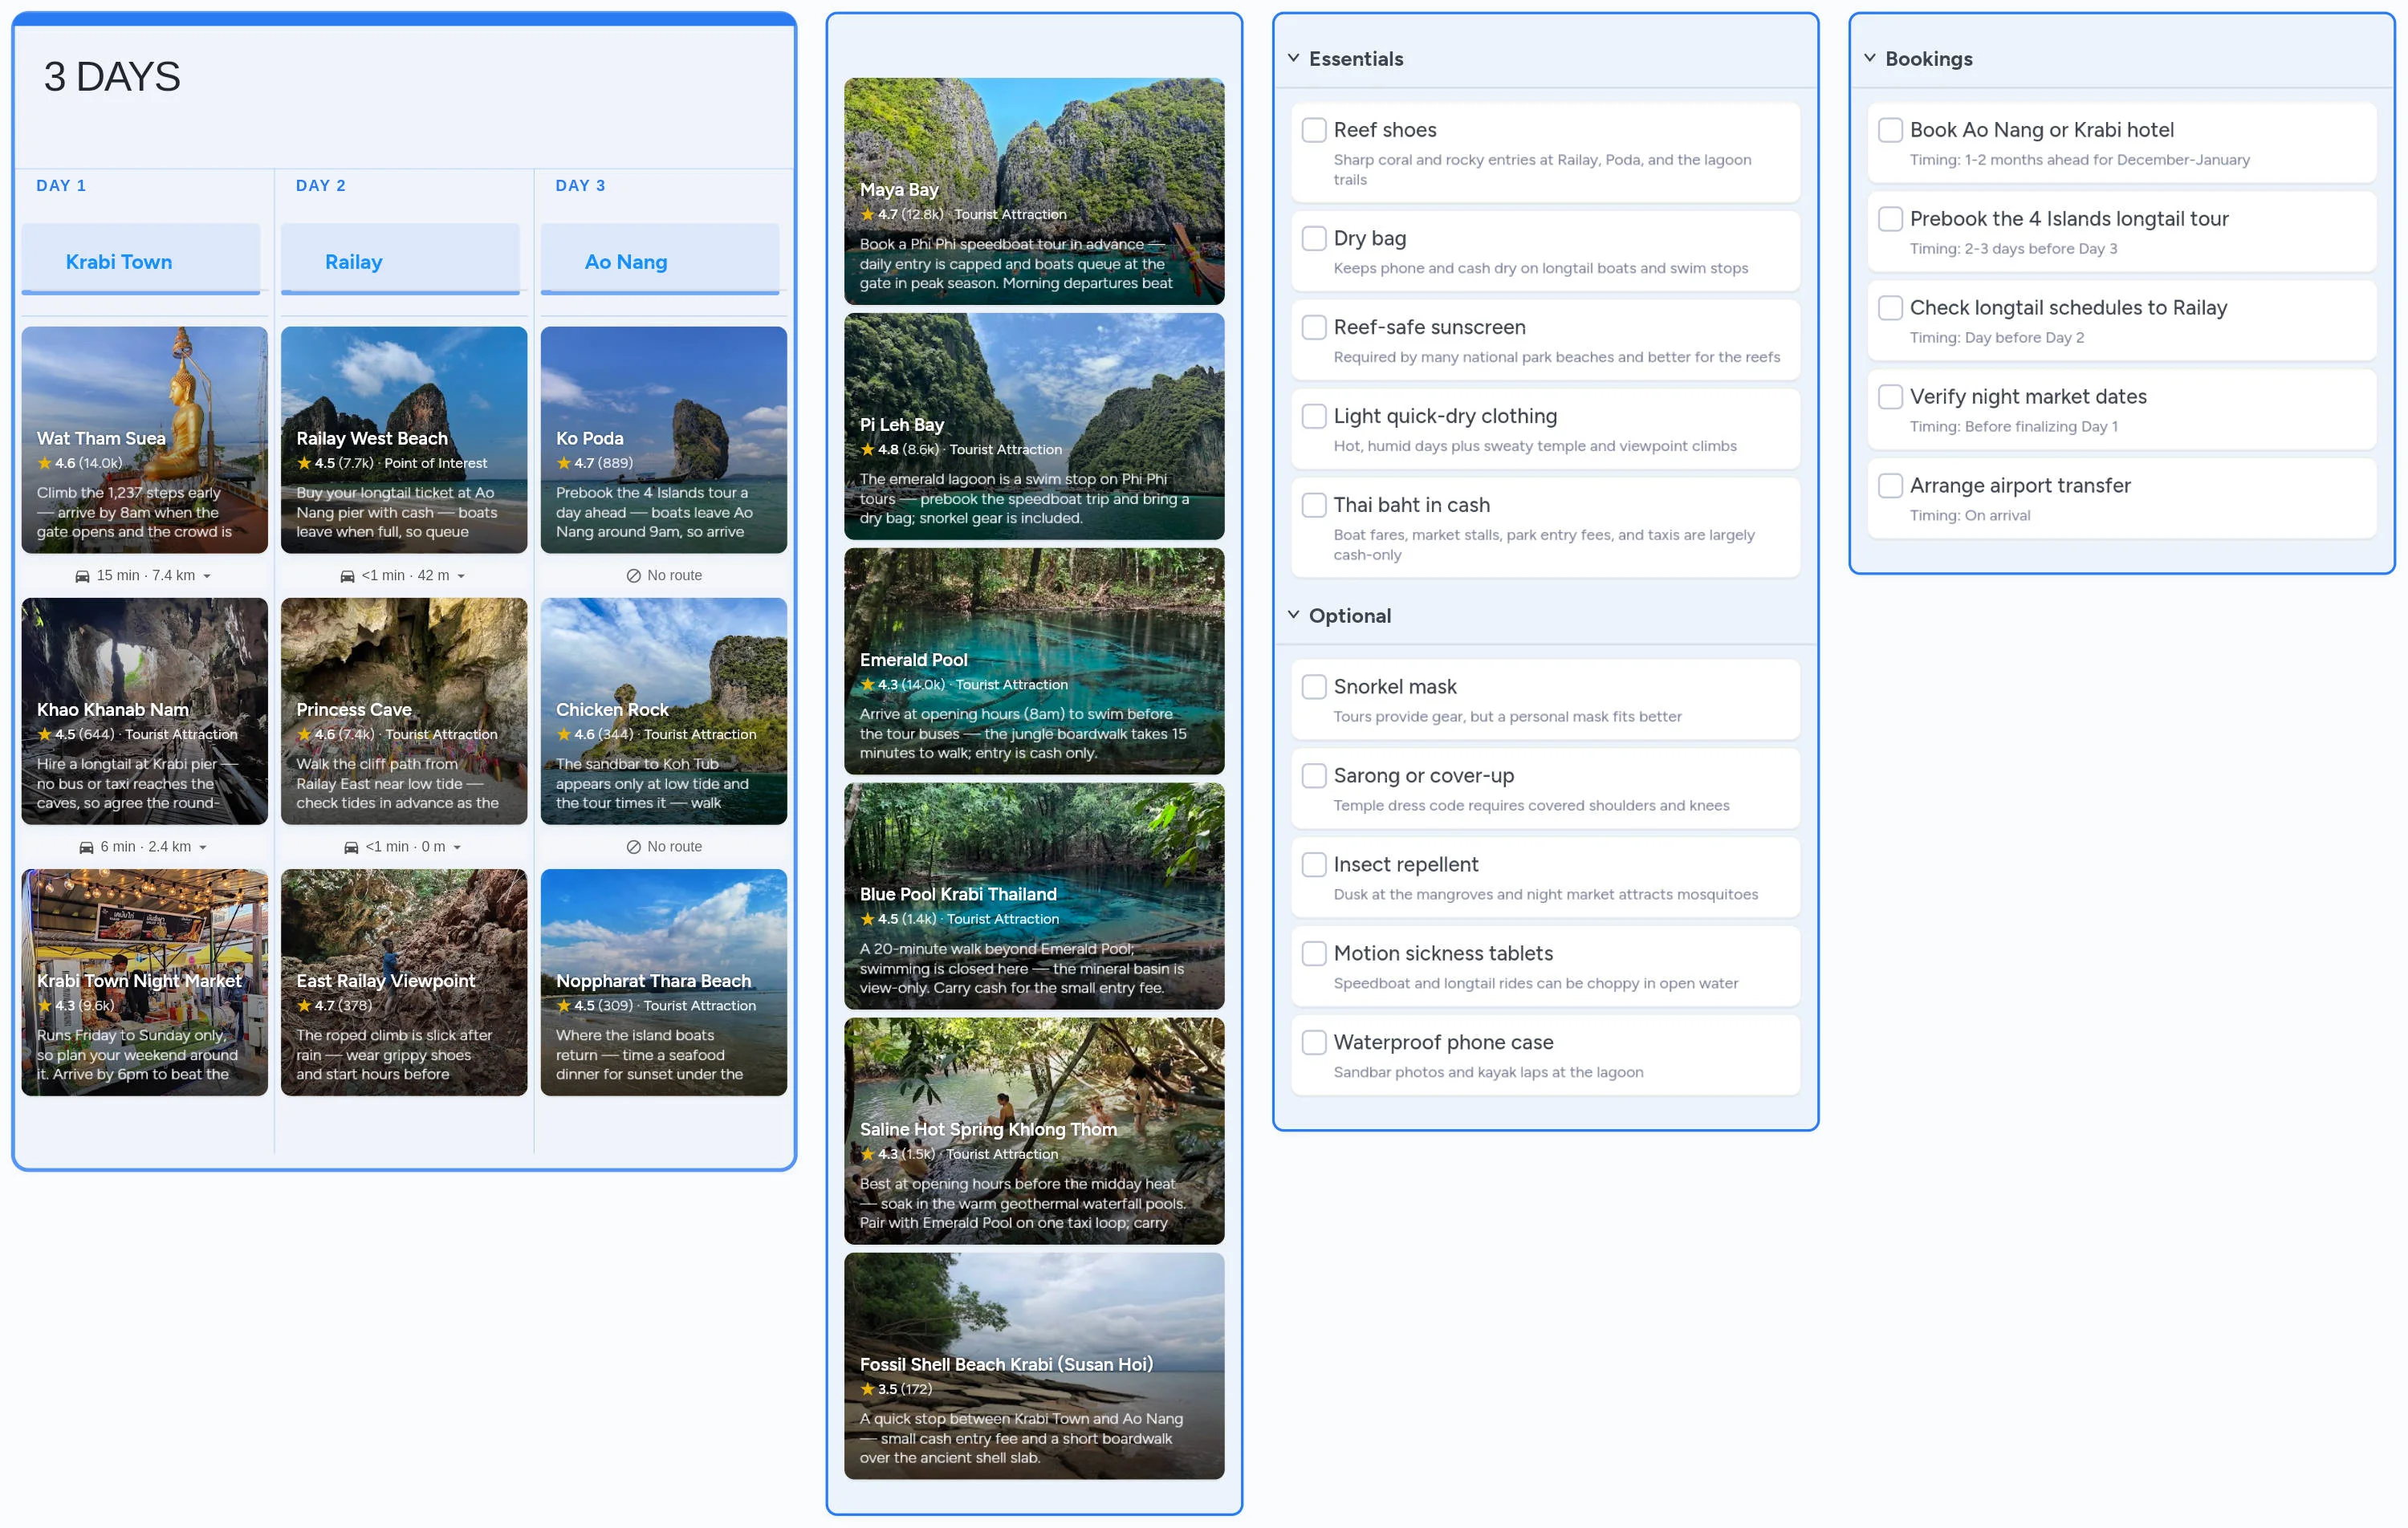Click car icon beside 6 min · 2.4 km

[87, 847]
